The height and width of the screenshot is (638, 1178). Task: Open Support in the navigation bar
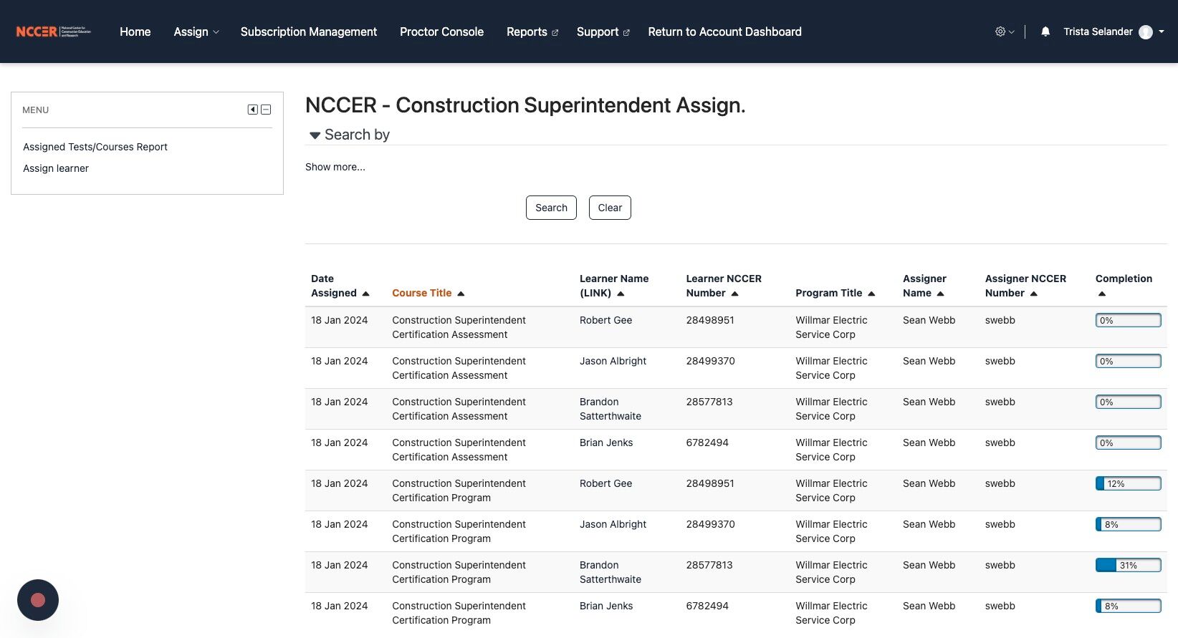pyautogui.click(x=603, y=32)
